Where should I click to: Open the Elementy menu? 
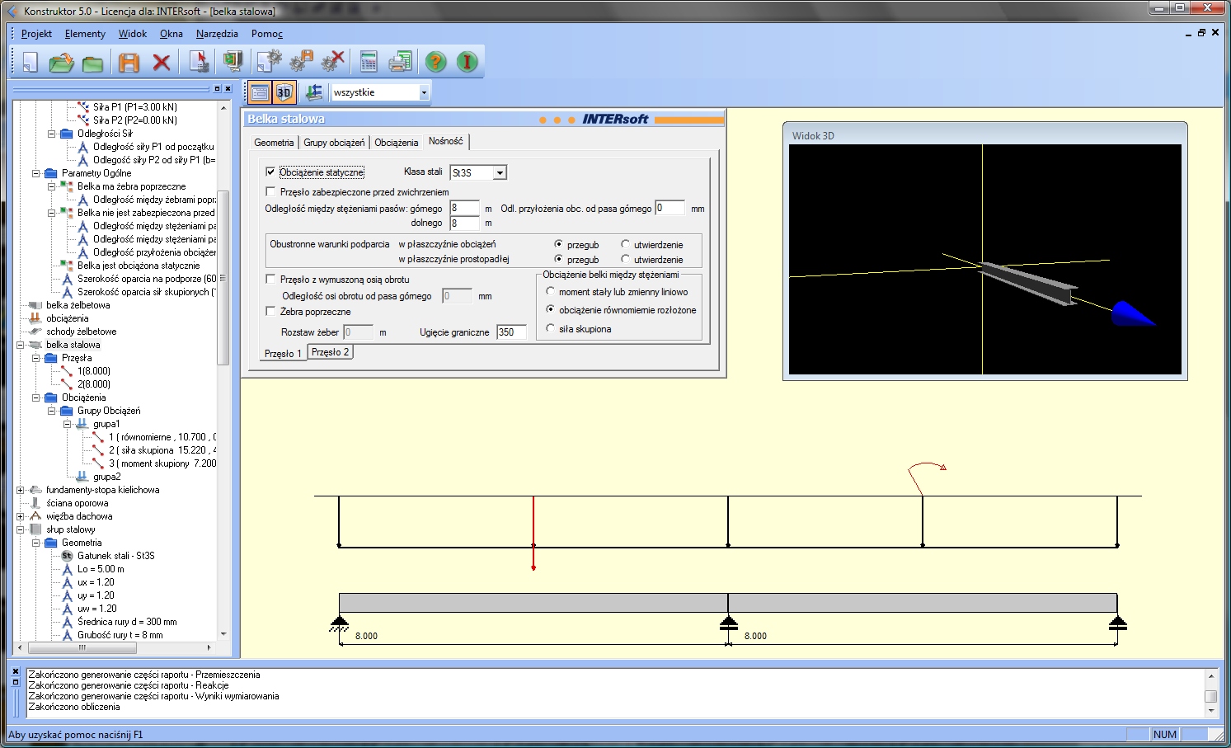(x=85, y=34)
